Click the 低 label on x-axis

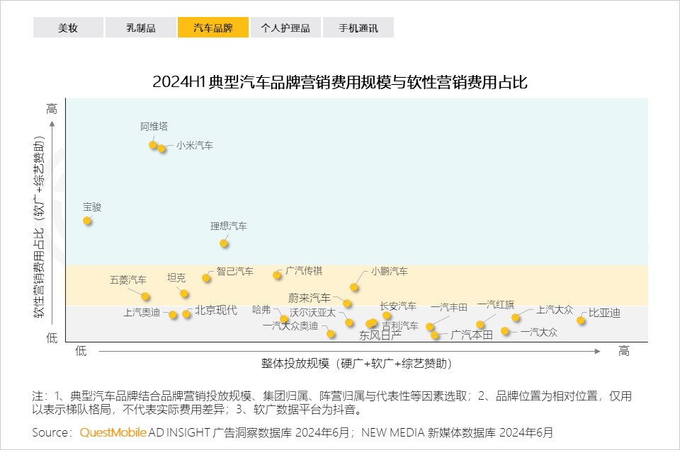point(81,350)
